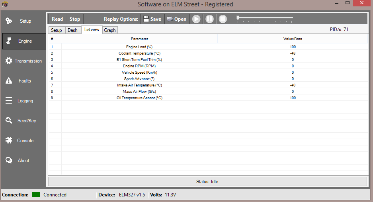Image resolution: width=373 pixels, height=202 pixels.
Task: Open the Setup section in sidebar
Action: 23,21
